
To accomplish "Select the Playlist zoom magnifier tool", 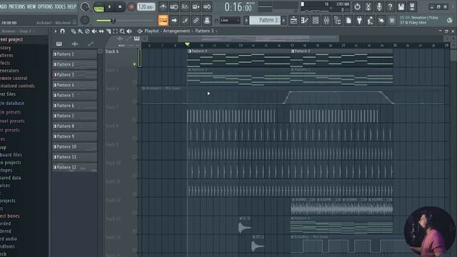I will [122, 31].
